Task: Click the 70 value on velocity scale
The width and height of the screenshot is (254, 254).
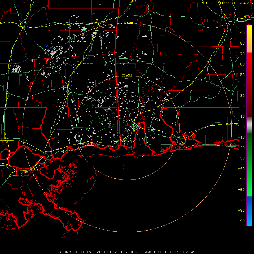Action: (242, 54)
